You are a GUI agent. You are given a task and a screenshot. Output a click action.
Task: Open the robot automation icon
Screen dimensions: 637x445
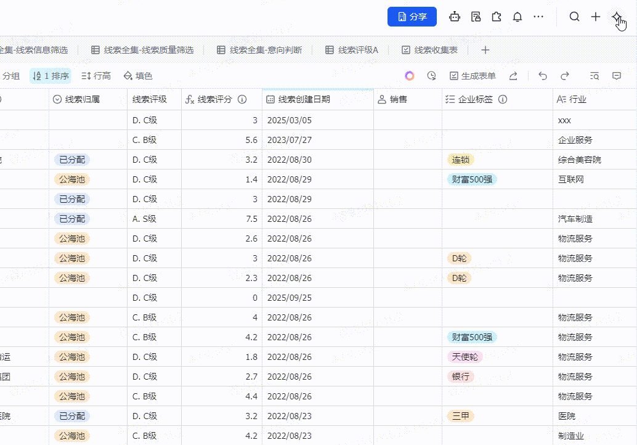point(455,17)
